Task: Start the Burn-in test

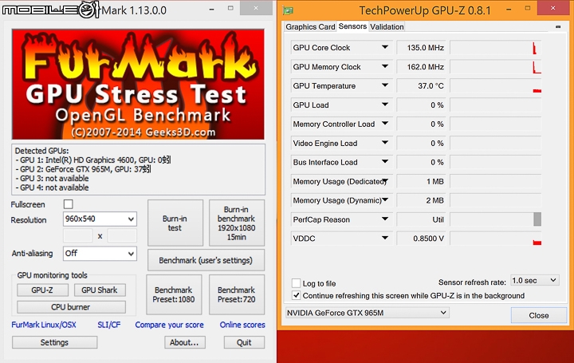Action: point(175,223)
